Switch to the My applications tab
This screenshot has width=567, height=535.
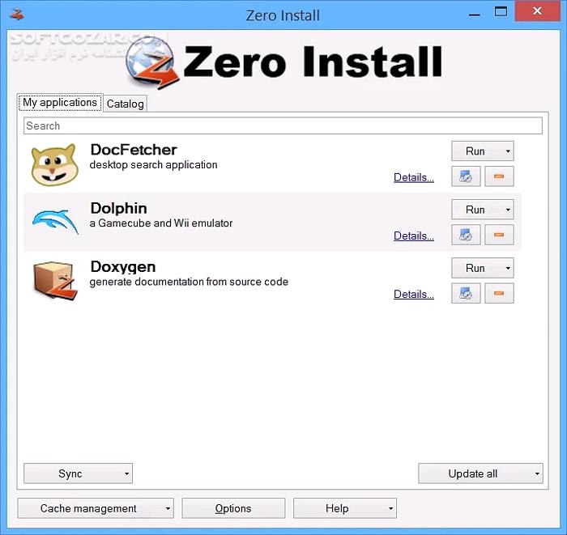tap(60, 103)
